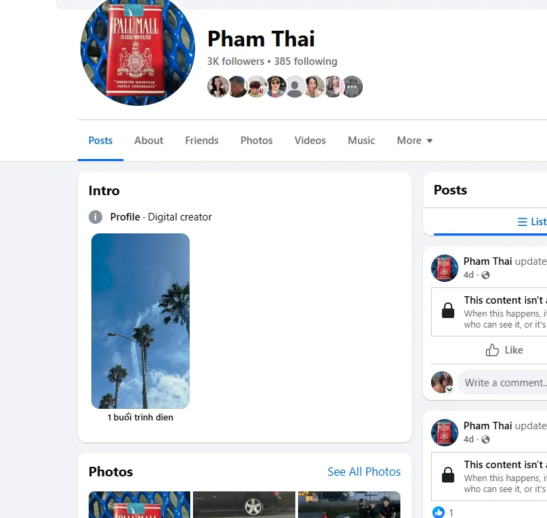
Task: Click the first friend avatar under followers
Action: pos(218,87)
